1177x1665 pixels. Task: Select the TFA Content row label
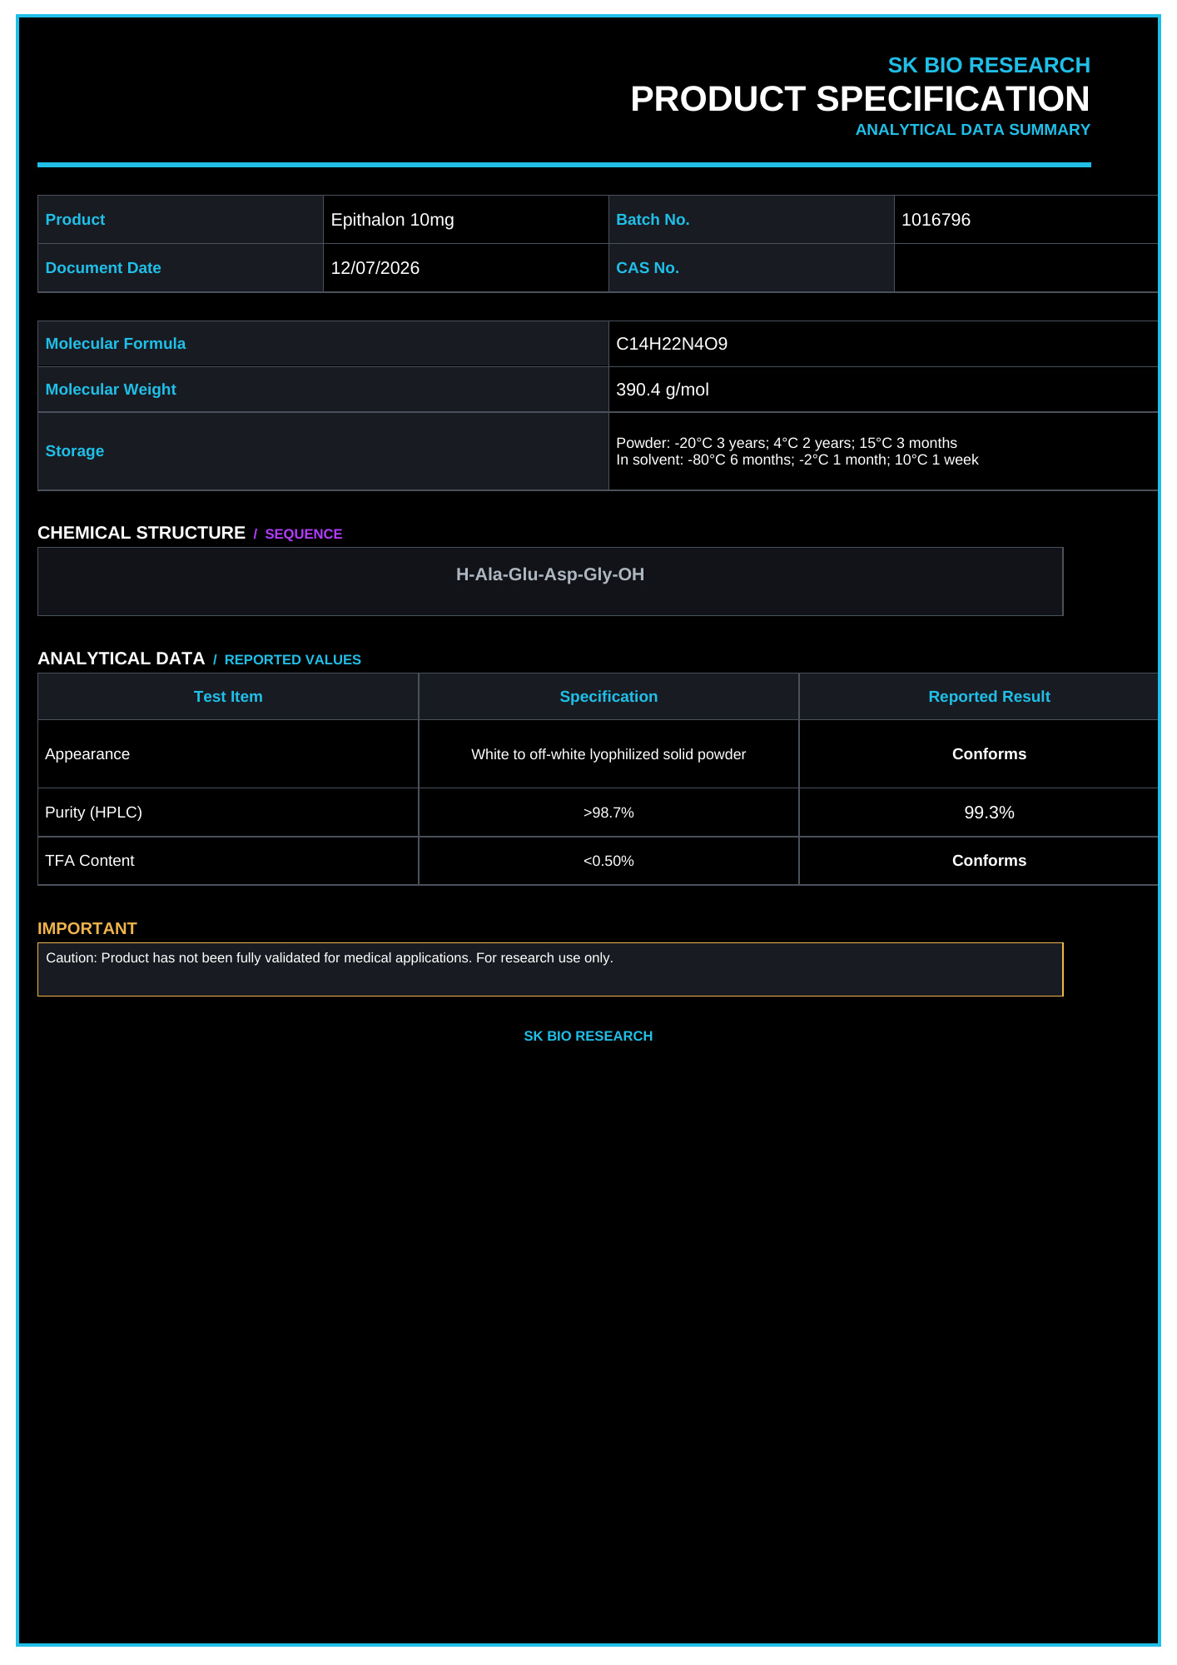tap(90, 861)
